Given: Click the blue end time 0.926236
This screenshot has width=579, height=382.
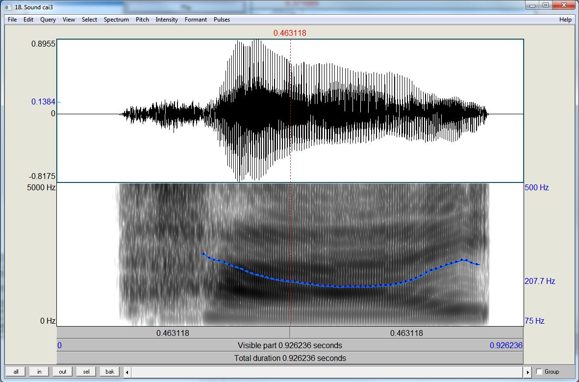Looking at the screenshot, I should point(506,345).
